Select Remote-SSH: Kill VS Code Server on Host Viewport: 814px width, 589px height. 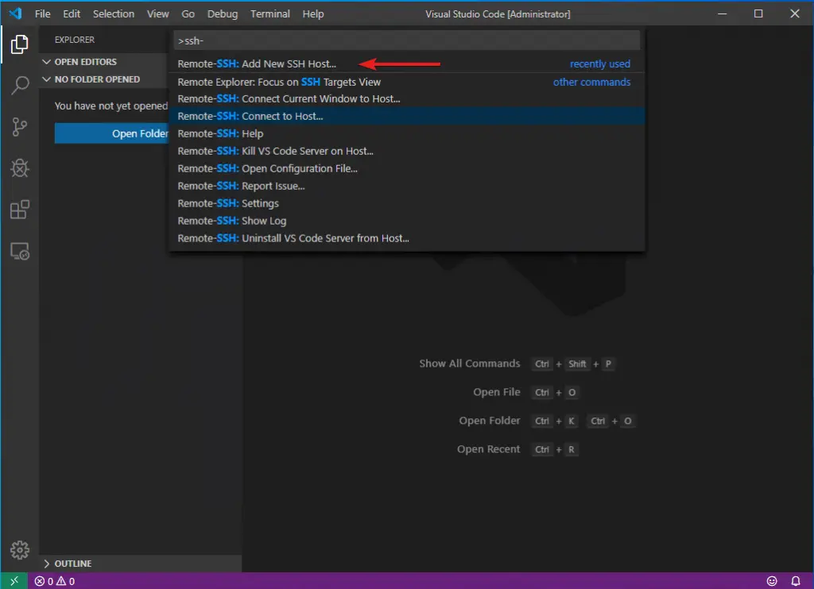click(x=407, y=152)
